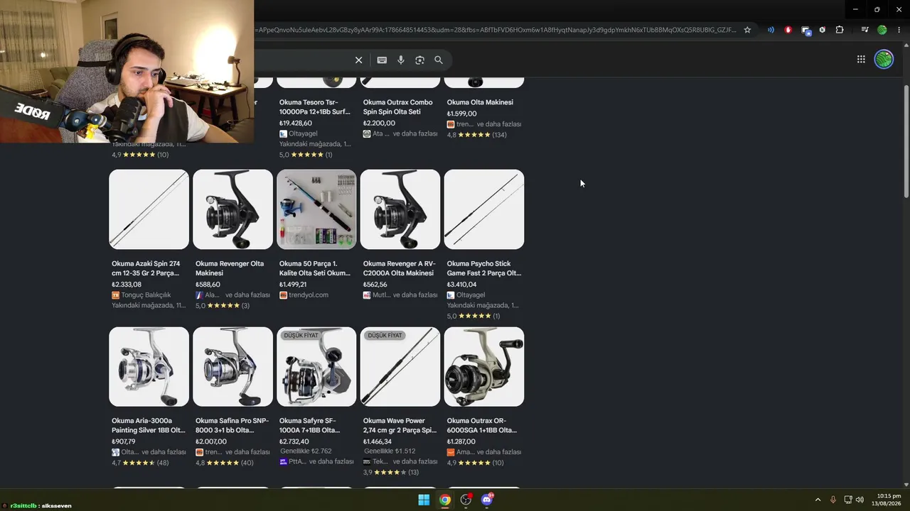The image size is (910, 511).
Task: Open the Okuma Azaki Spin rod image
Action: tap(149, 209)
